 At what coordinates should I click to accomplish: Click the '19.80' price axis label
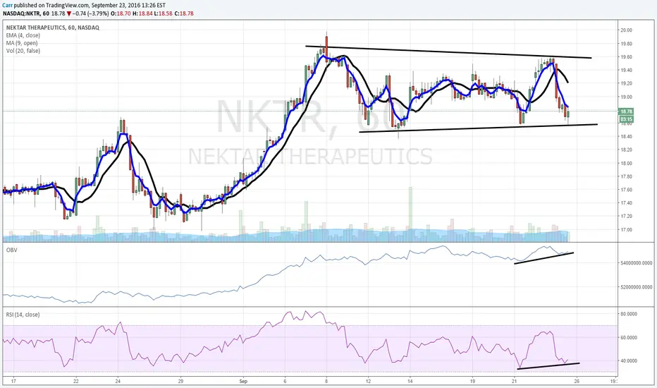627,44
